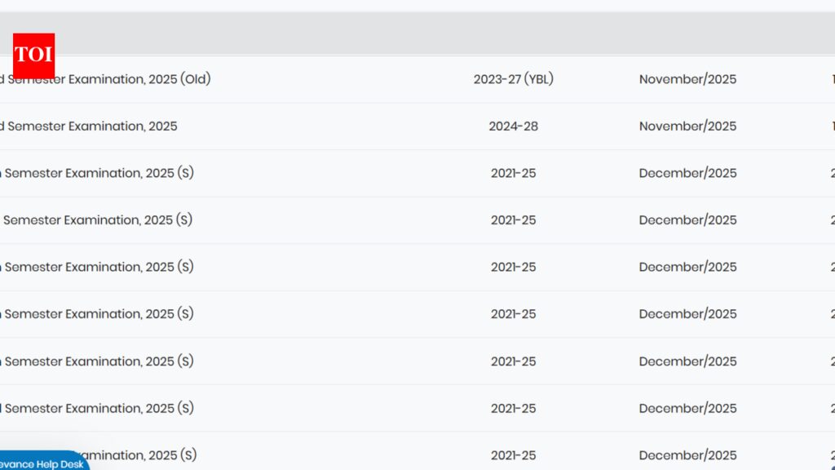Viewport: 835px width, 470px height.
Task: Open the third Semester Examination, 2025 (S) entry
Action: pos(97,267)
